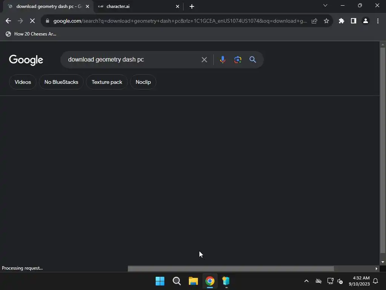Open the How 20 Cheeses Ar... bookmark

point(31,34)
